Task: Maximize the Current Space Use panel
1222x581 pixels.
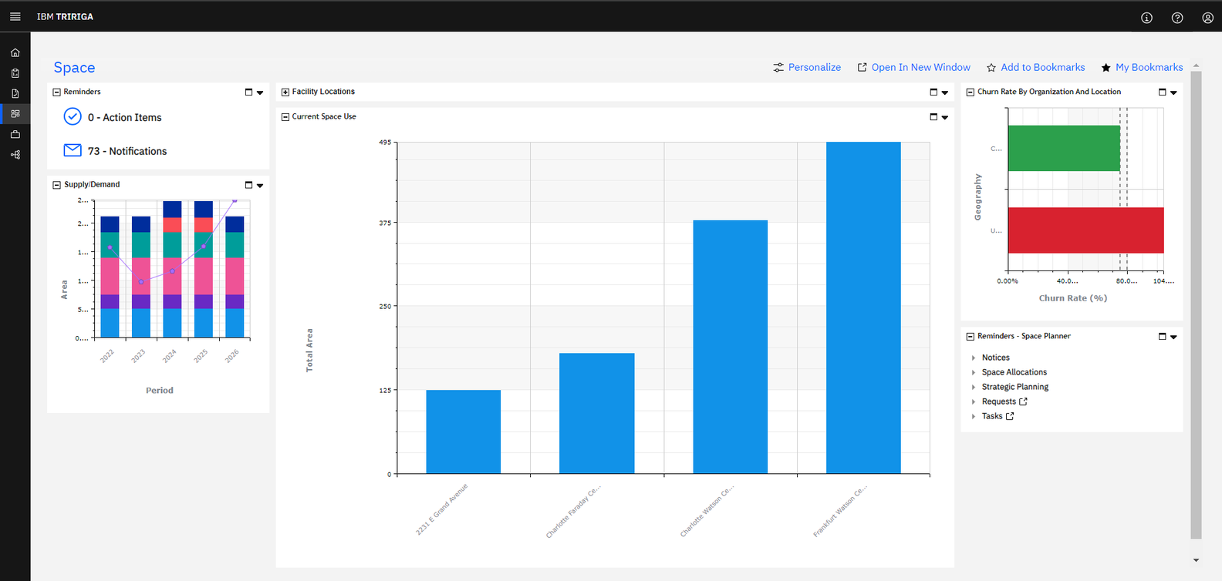Action: 933,117
